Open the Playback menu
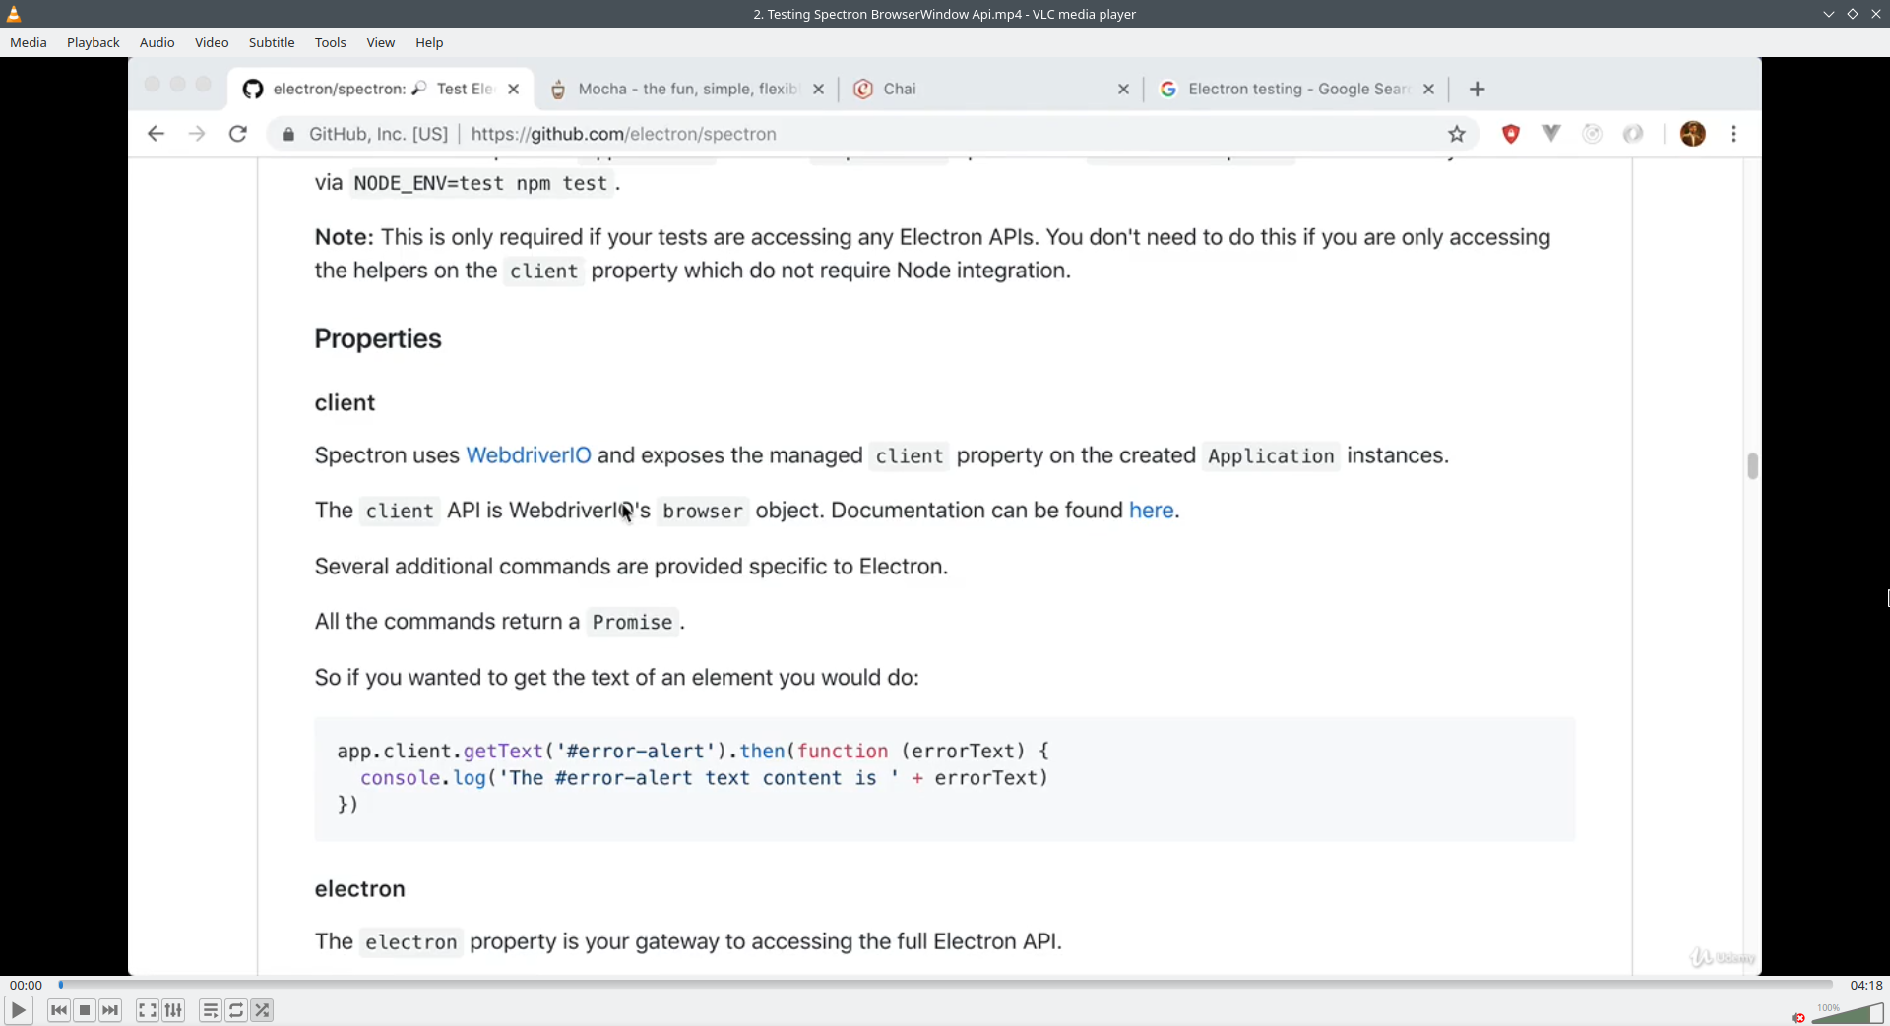The width and height of the screenshot is (1890, 1026). (x=94, y=42)
